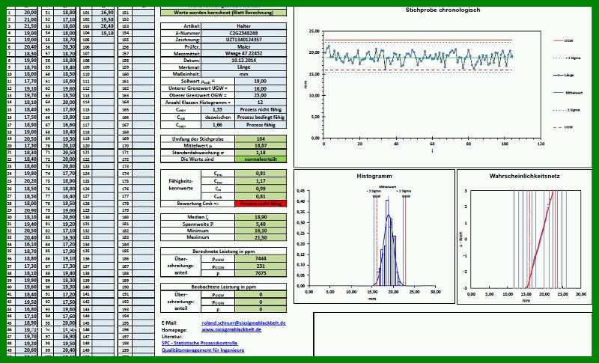Select the Anzahl Klassen Histogramm value 12
Screen dimensions: 599x363
(261, 103)
